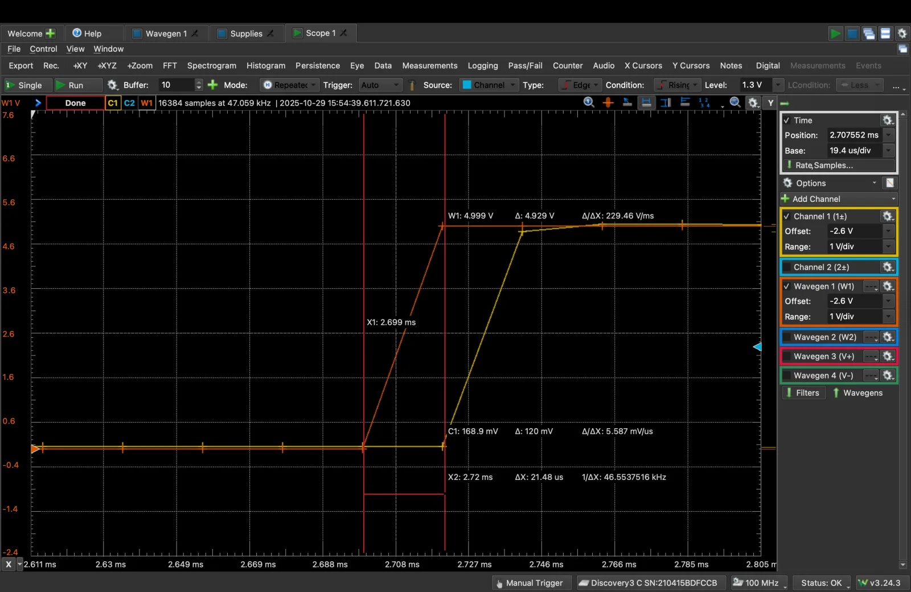This screenshot has width=911, height=592.
Task: Click the blue stepped-lines icon above the plot
Action: [685, 102]
